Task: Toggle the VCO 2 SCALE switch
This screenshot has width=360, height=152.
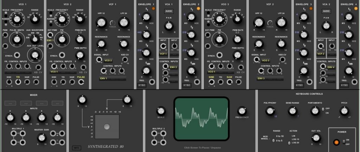Action: pos(51,13)
